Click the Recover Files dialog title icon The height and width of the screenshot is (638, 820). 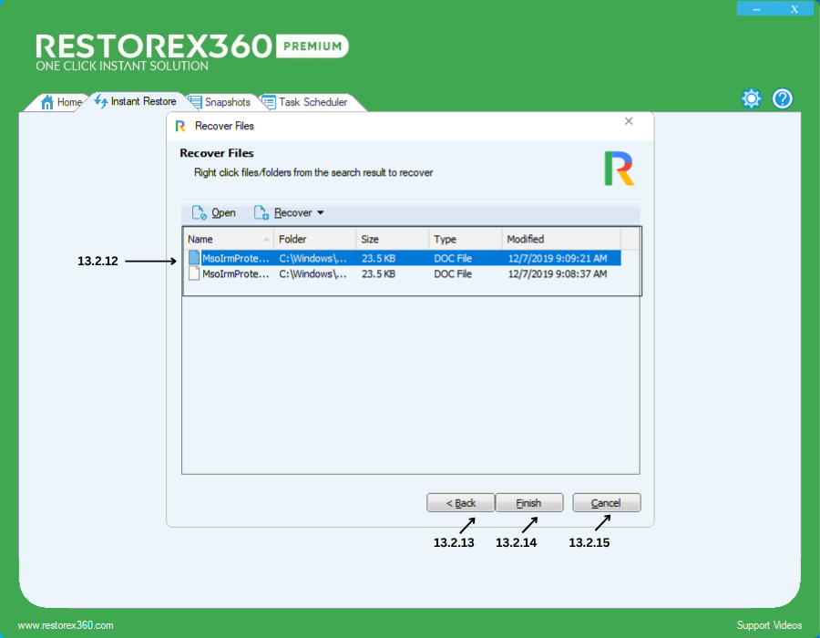coord(180,126)
